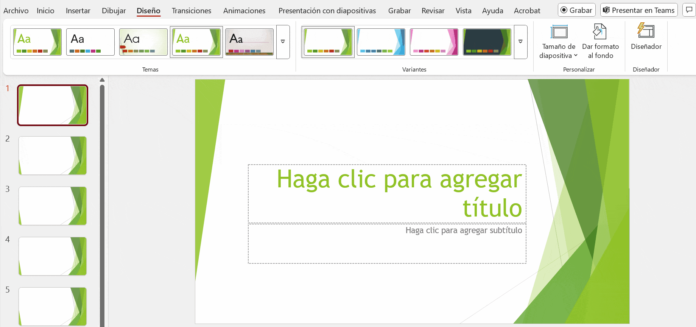Select the first green Faceta theme
This screenshot has width=696, height=327.
coord(37,42)
